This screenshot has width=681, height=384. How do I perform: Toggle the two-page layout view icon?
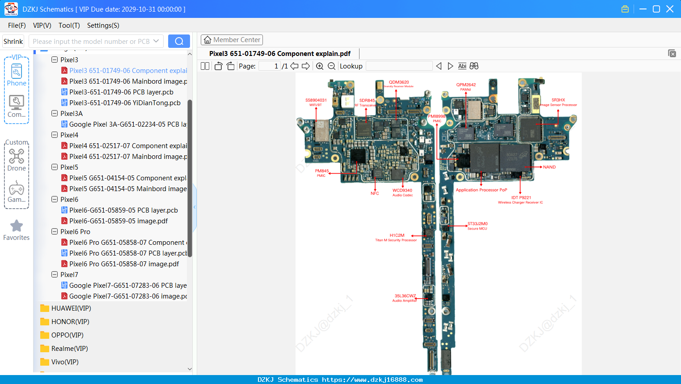tap(205, 66)
